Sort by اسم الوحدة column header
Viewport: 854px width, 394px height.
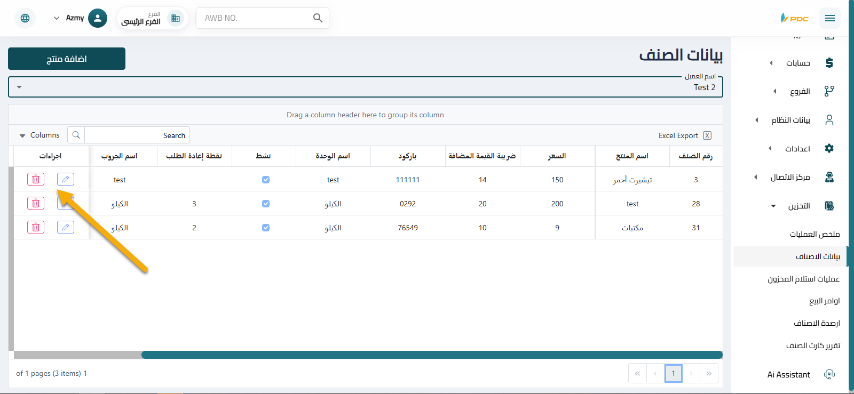333,156
